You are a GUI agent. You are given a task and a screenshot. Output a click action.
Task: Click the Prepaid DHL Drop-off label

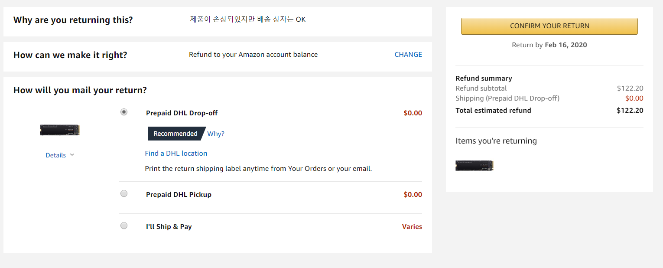click(x=182, y=113)
